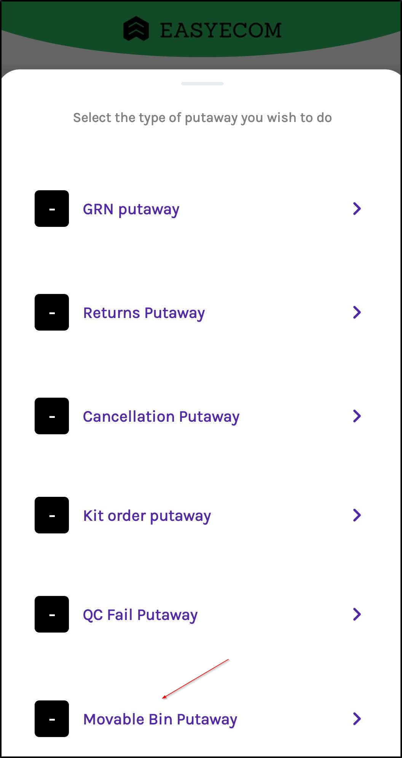Select the Cancellation Putaway label
The height and width of the screenshot is (758, 402).
point(161,417)
